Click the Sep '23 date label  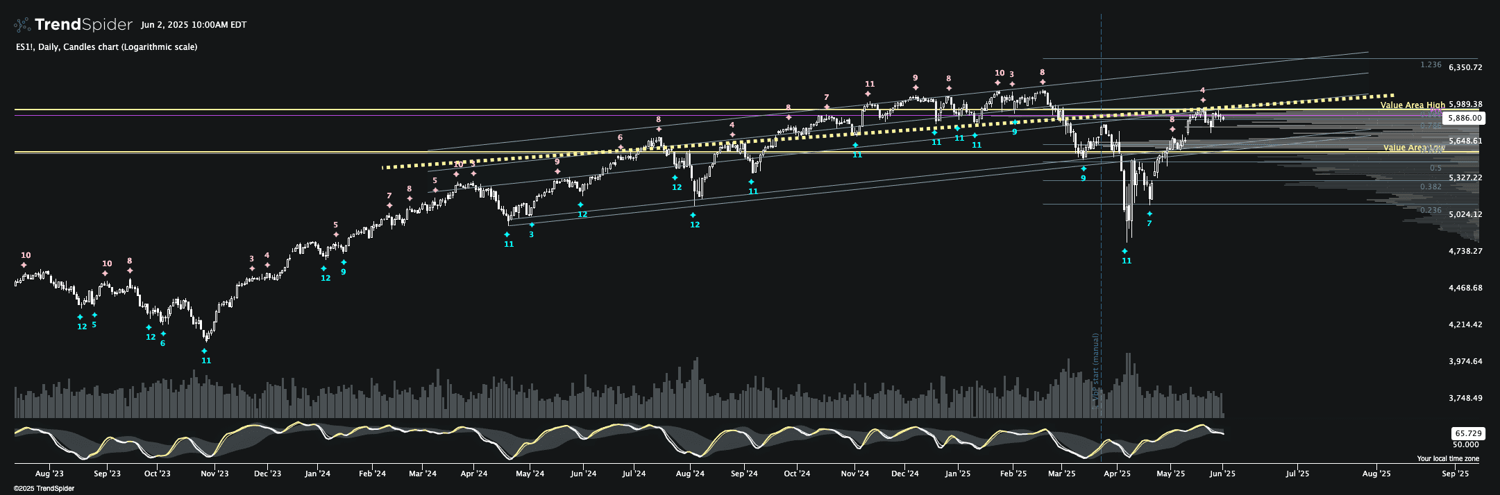click(107, 474)
